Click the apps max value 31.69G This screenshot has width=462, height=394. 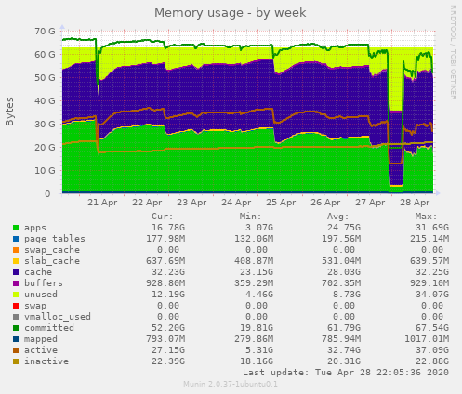(432, 228)
